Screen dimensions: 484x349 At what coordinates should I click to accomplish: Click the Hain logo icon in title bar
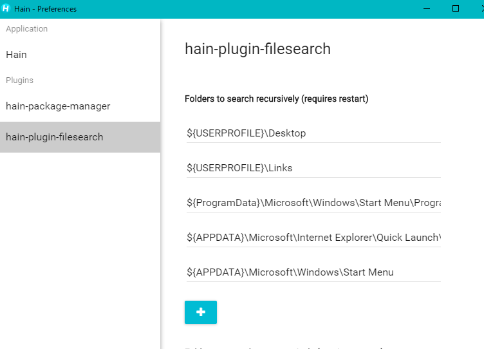tap(6, 8)
